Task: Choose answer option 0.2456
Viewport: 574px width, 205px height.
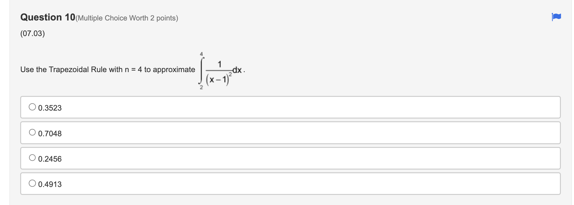Action: pos(50,159)
